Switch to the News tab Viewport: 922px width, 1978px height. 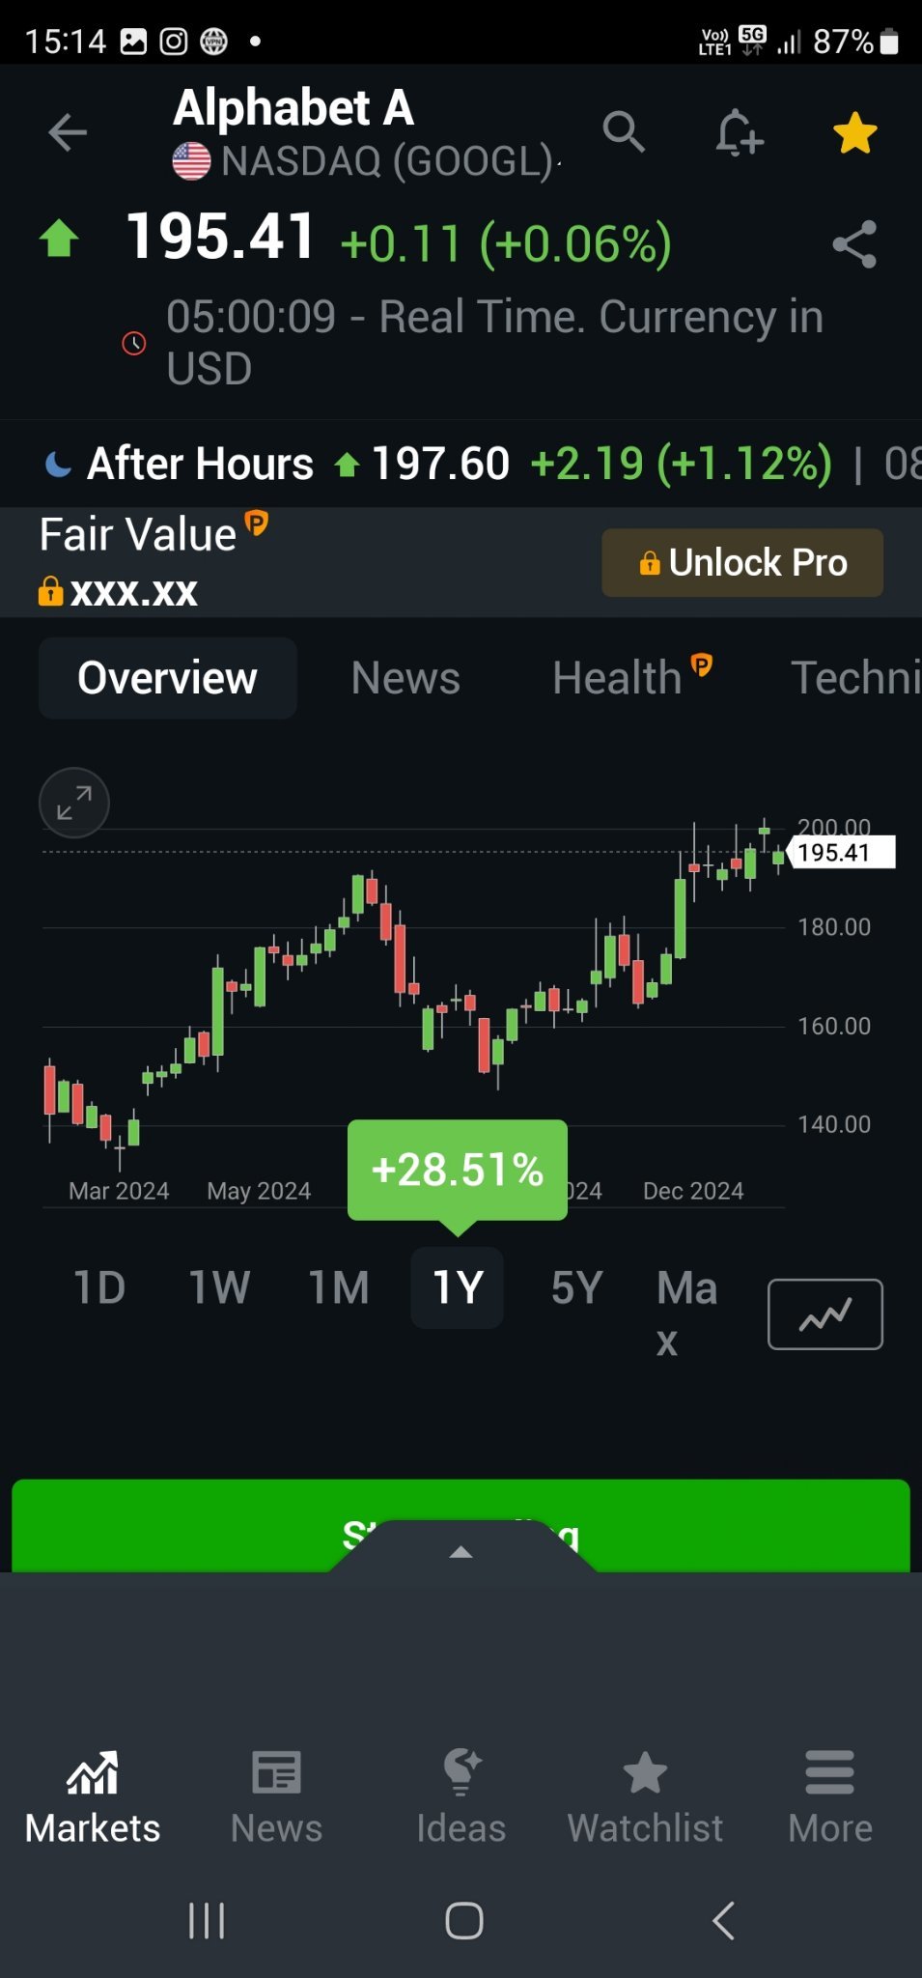click(405, 678)
